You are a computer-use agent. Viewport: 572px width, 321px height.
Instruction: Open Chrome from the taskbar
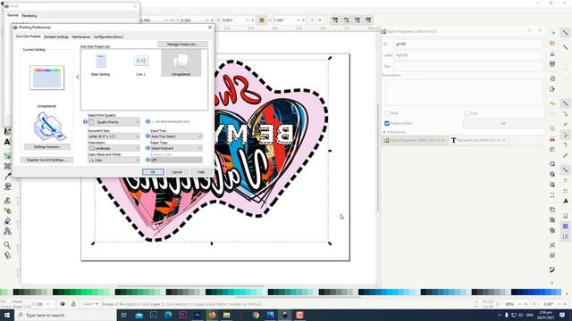[x=256, y=315]
